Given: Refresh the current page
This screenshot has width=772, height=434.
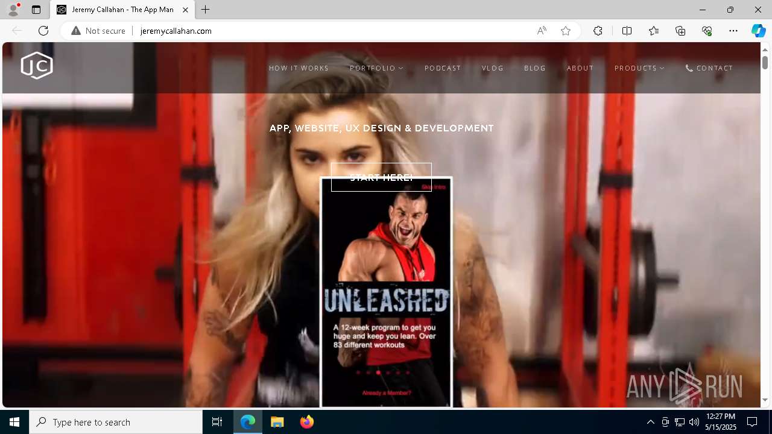Looking at the screenshot, I should click(x=43, y=31).
